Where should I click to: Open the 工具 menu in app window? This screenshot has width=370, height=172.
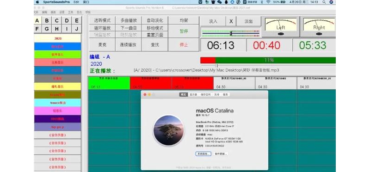[x=71, y=12]
